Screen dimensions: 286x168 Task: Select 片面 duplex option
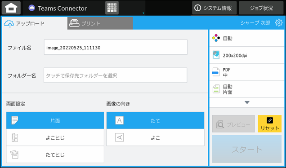(x=55, y=120)
